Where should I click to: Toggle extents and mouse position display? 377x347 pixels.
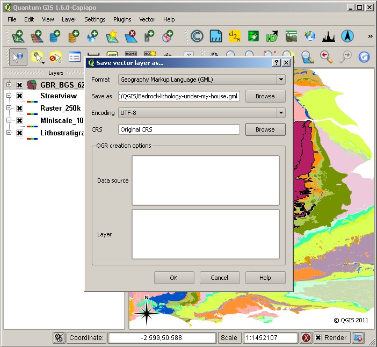pos(59,338)
